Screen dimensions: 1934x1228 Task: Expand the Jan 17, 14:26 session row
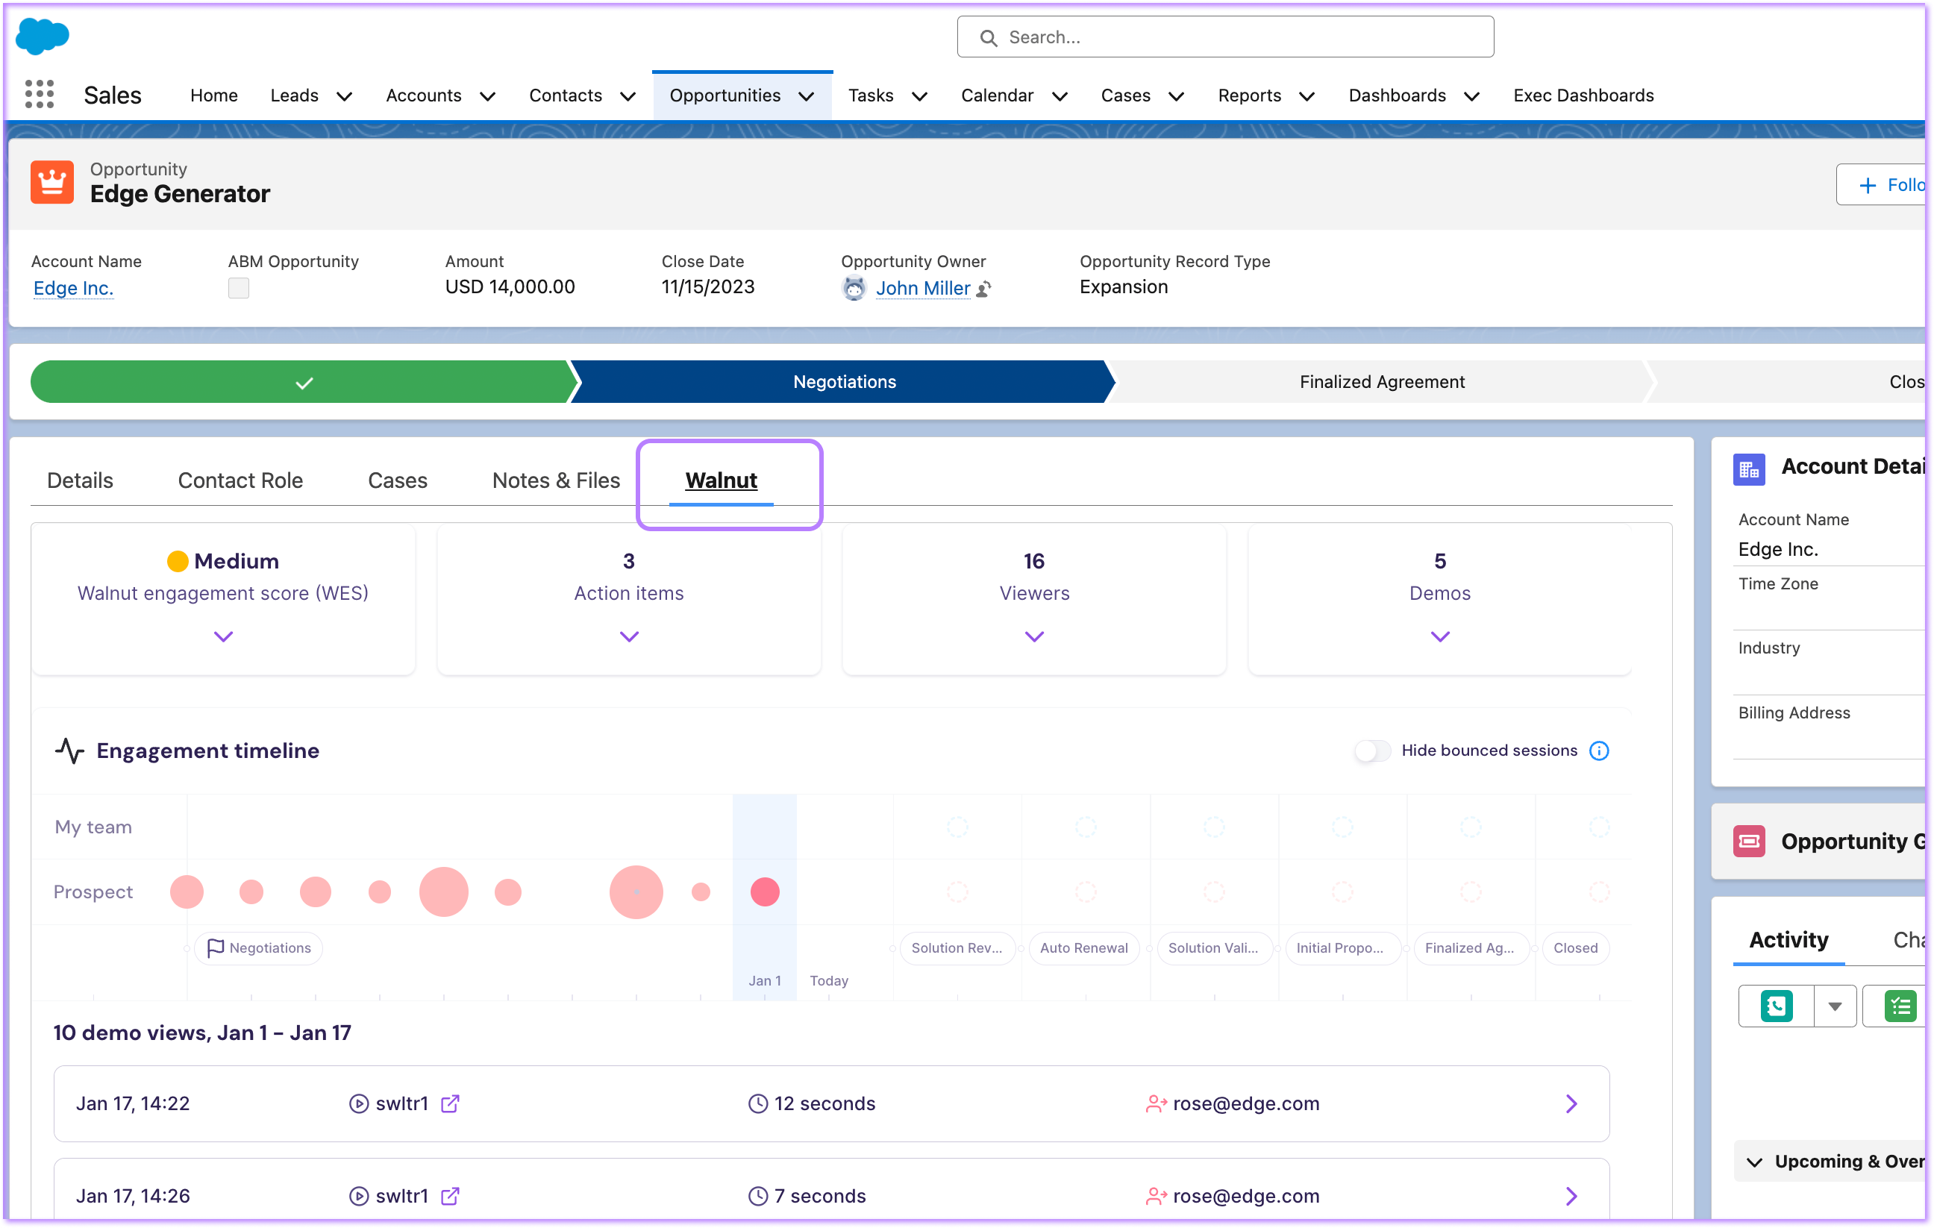pos(1572,1197)
